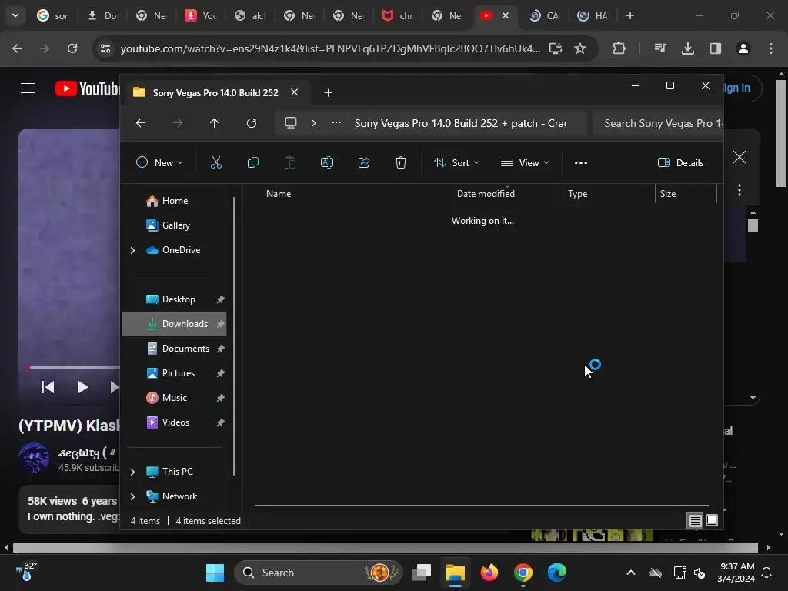
Task: Click the Chrome address bar URL
Action: coord(330,48)
